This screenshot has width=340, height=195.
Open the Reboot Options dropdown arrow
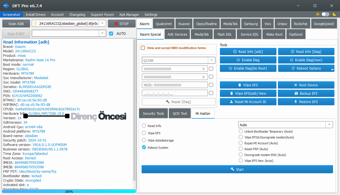coord(332,70)
